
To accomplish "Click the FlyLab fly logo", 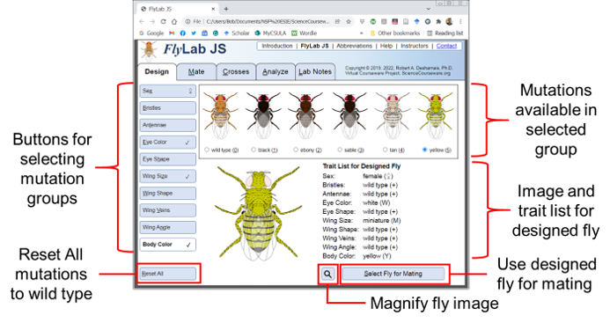I will [149, 51].
